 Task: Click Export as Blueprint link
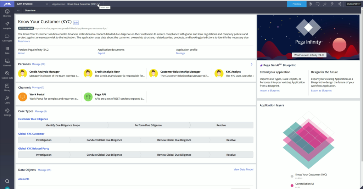click(321, 90)
